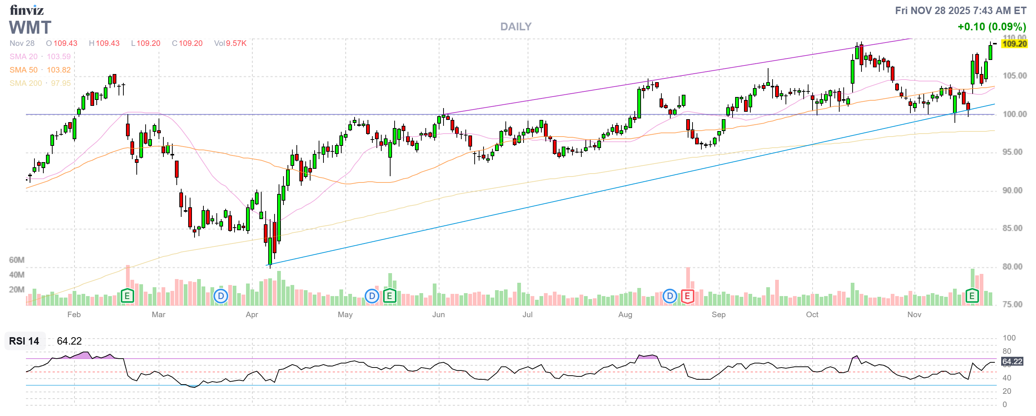Click the finviz logo
This screenshot has height=416, width=1036.
pyautogui.click(x=27, y=10)
